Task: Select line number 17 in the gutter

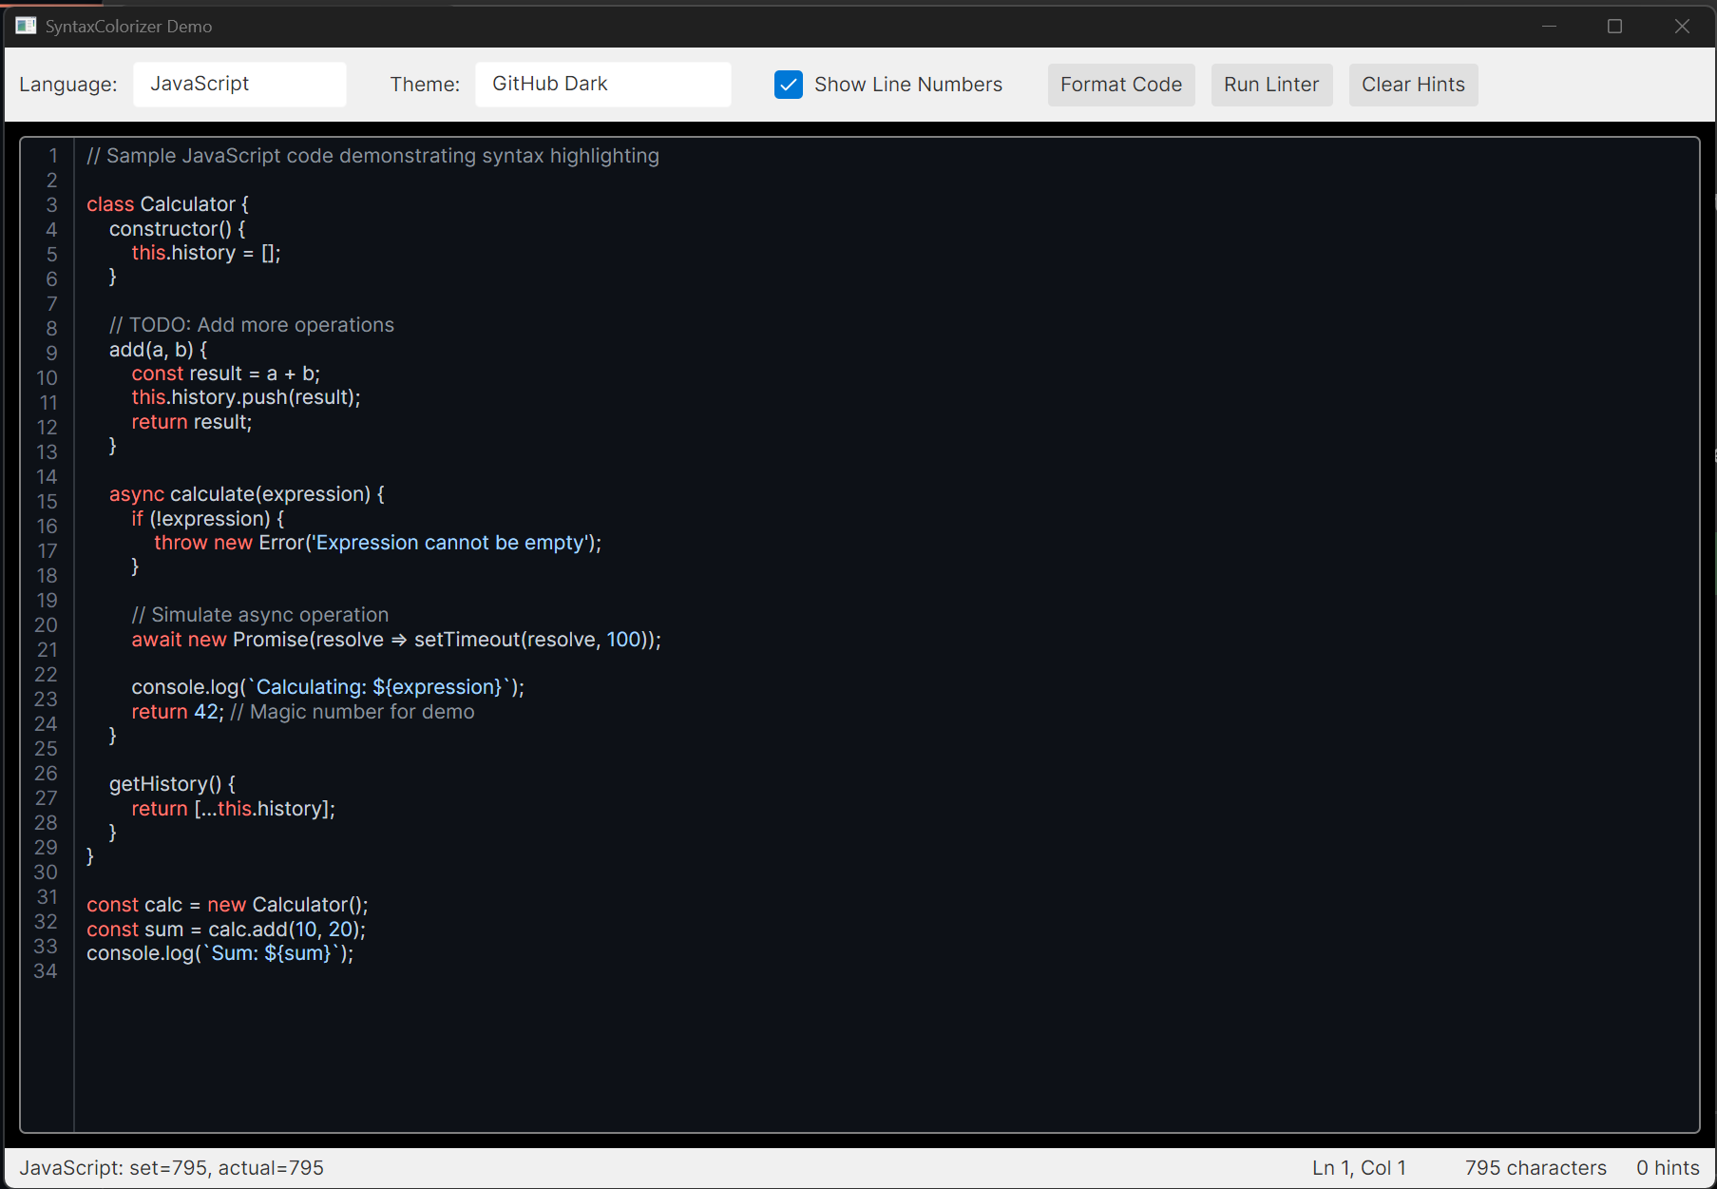Action: (x=48, y=551)
